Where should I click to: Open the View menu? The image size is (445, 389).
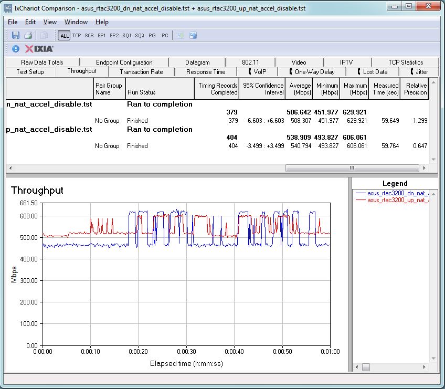pos(50,22)
